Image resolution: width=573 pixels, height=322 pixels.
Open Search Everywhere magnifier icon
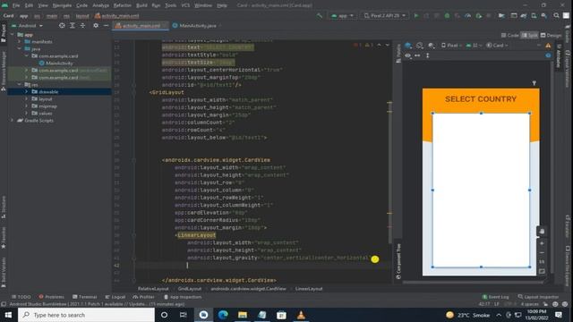pos(556,16)
